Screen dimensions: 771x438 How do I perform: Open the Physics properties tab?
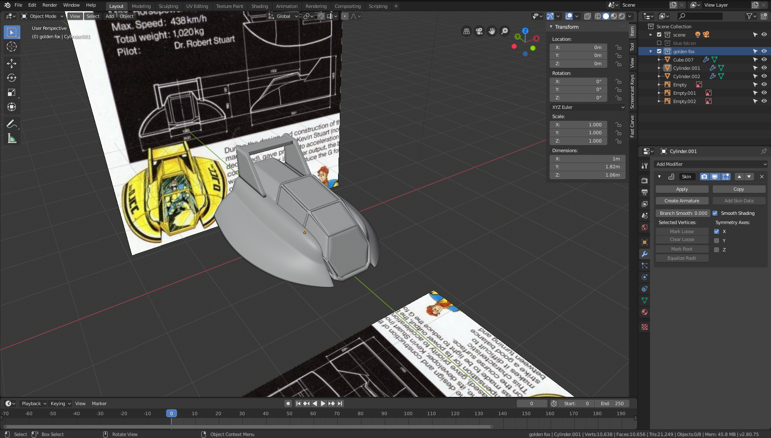pyautogui.click(x=645, y=277)
